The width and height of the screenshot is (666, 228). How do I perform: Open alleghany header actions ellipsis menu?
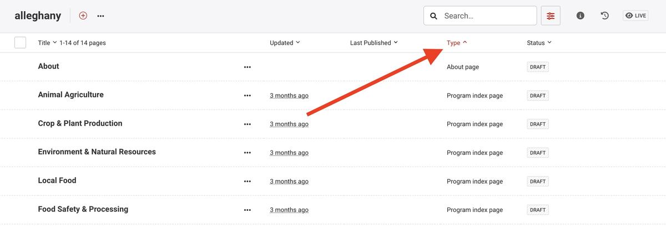coord(100,16)
